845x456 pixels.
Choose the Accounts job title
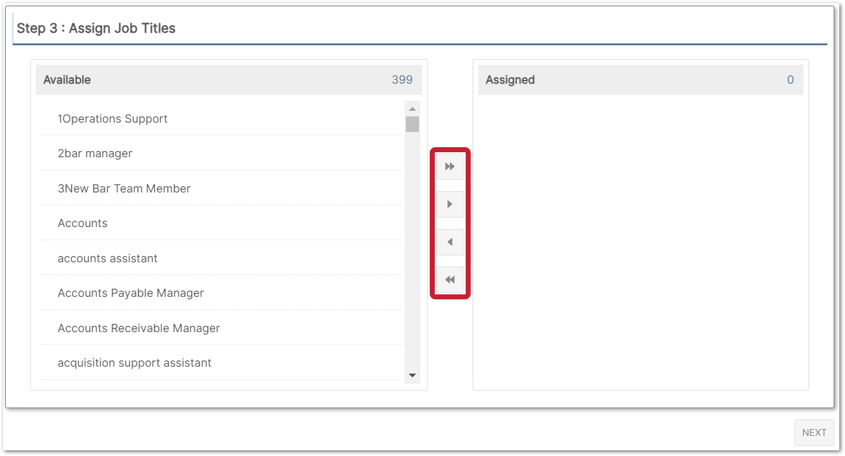tap(83, 223)
